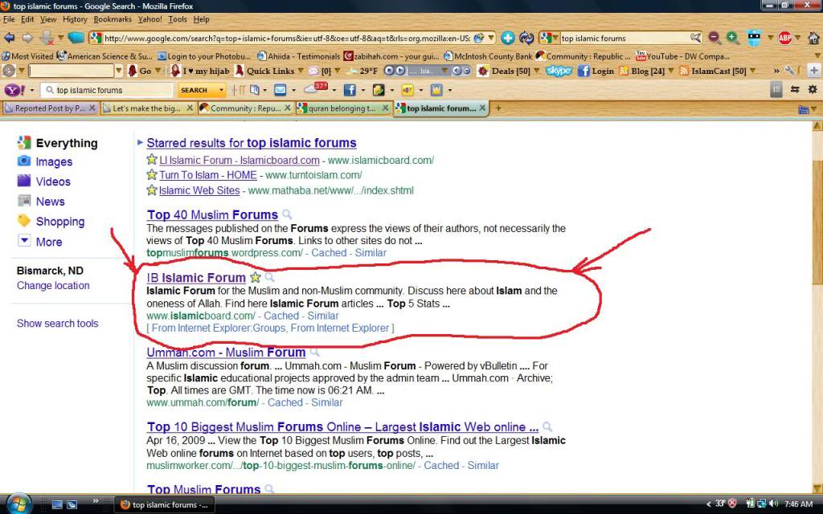Click the Adblock Plus ABP icon

[x=784, y=38]
